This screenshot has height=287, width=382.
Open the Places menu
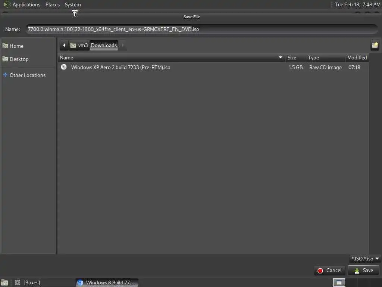pos(53,4)
